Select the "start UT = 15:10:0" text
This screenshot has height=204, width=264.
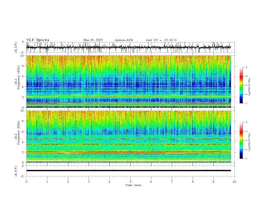(161, 40)
